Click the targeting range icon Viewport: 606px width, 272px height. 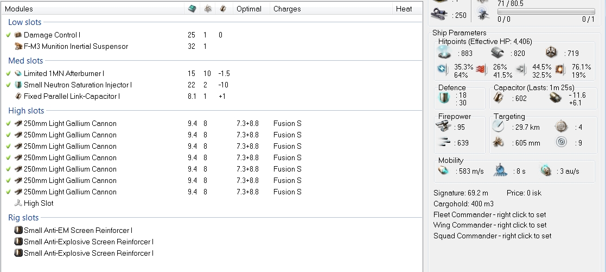[499, 127]
